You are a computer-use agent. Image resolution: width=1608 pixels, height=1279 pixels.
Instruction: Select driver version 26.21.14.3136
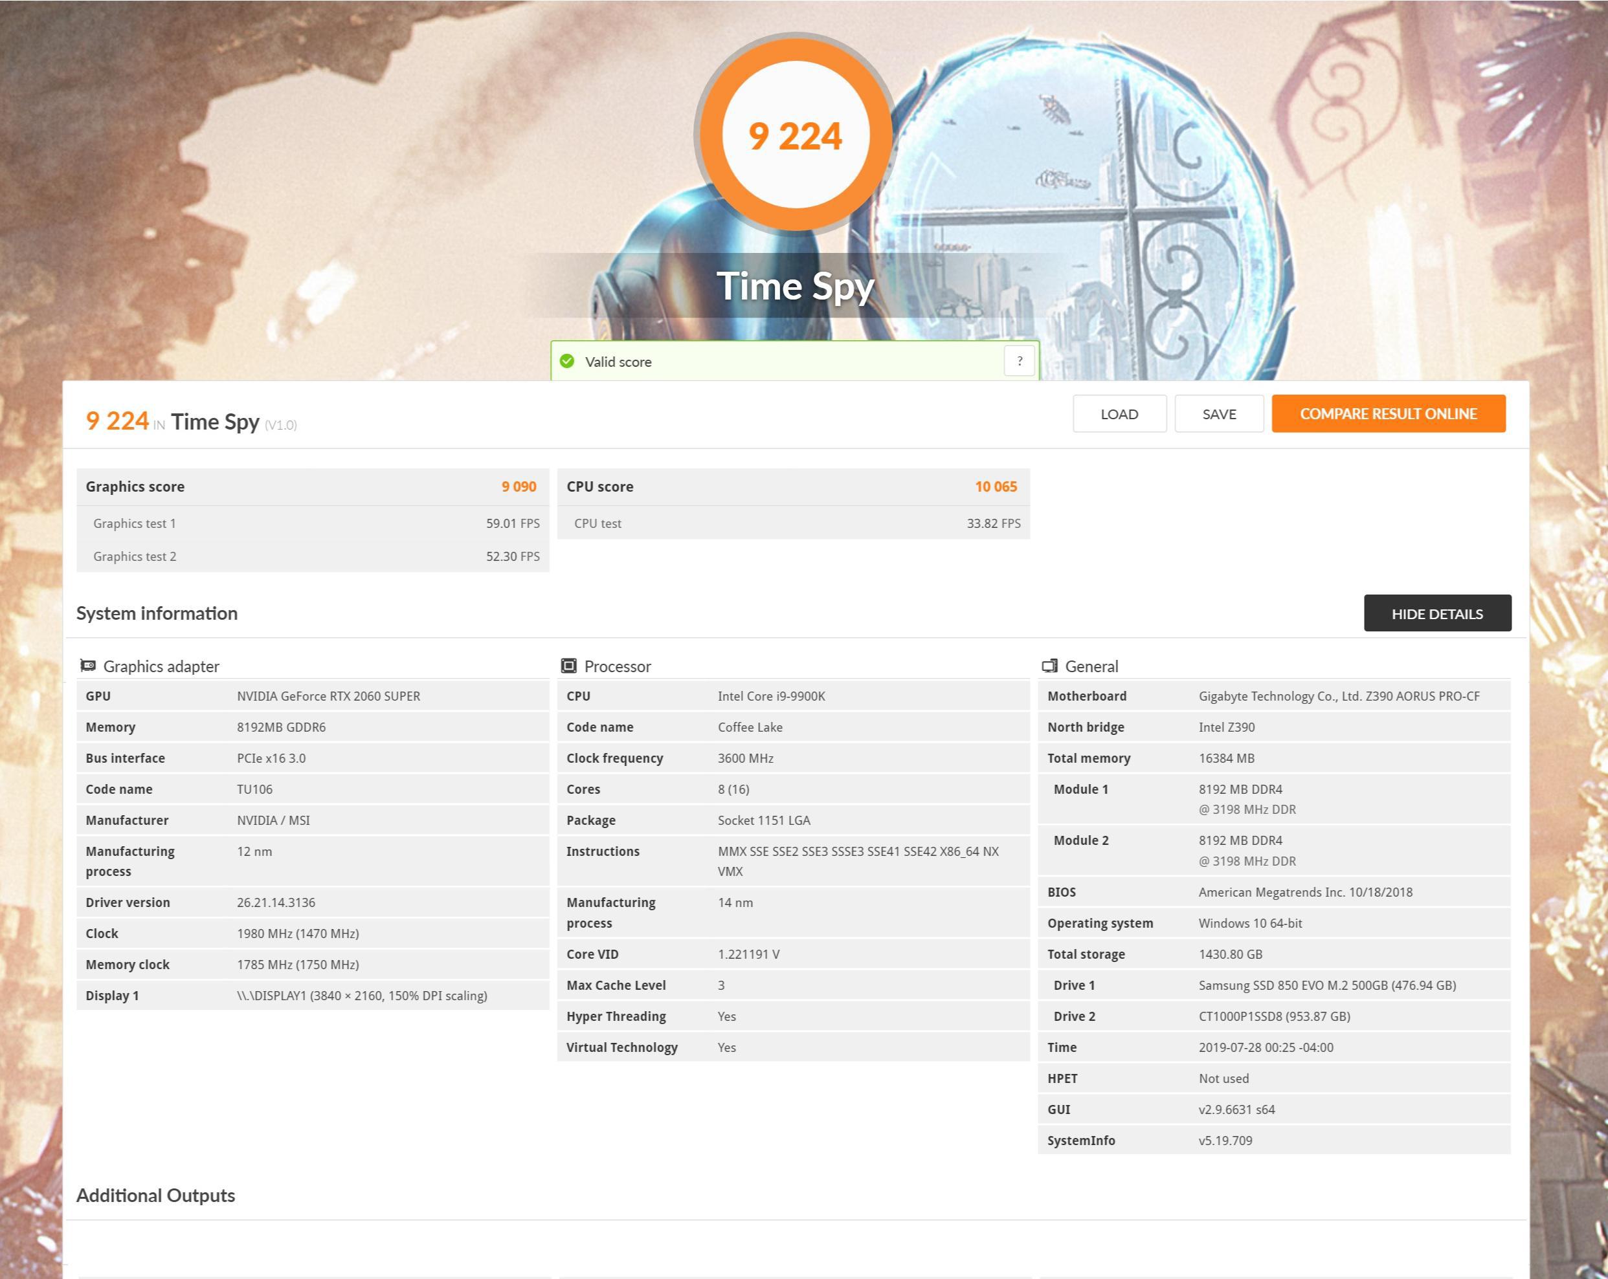(276, 902)
